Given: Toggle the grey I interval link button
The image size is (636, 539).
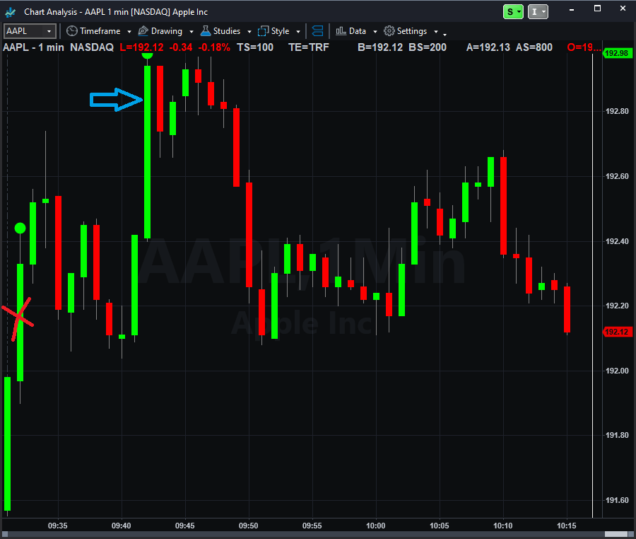Looking at the screenshot, I should pyautogui.click(x=538, y=12).
